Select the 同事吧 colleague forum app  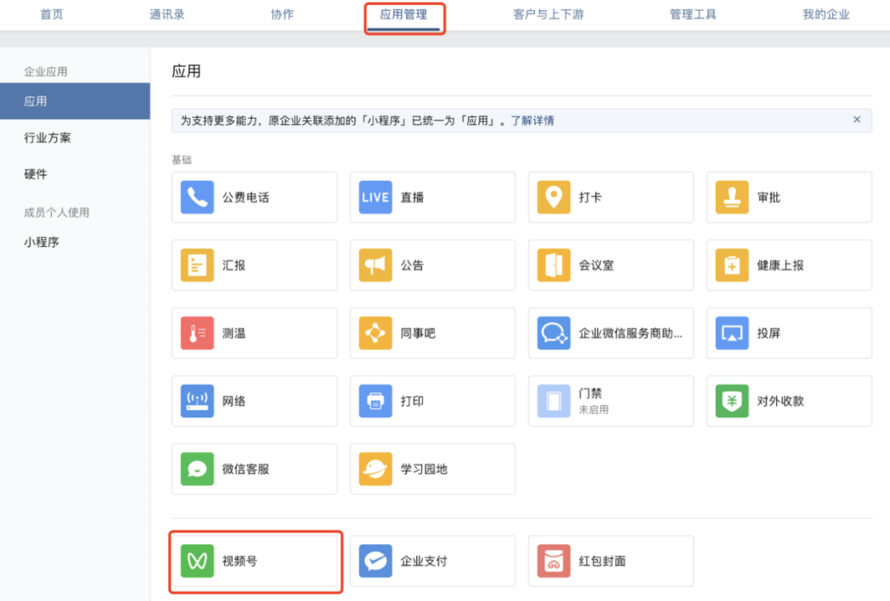point(432,333)
